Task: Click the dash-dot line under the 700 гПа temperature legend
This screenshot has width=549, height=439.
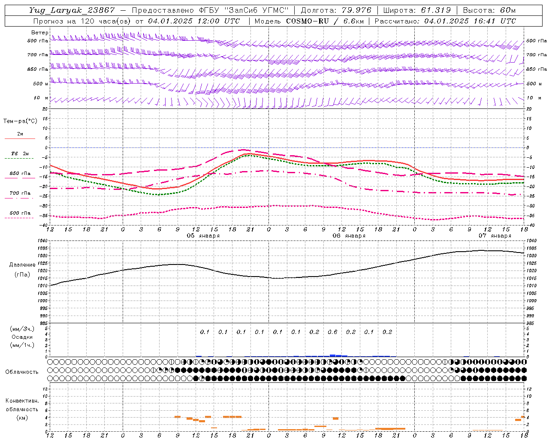Action: click(19, 198)
